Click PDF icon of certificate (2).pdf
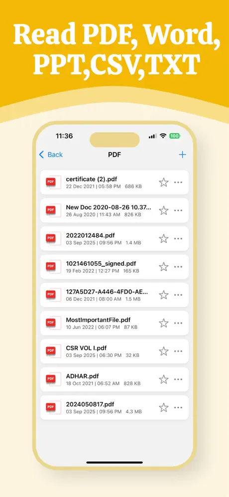 [x=53, y=182]
